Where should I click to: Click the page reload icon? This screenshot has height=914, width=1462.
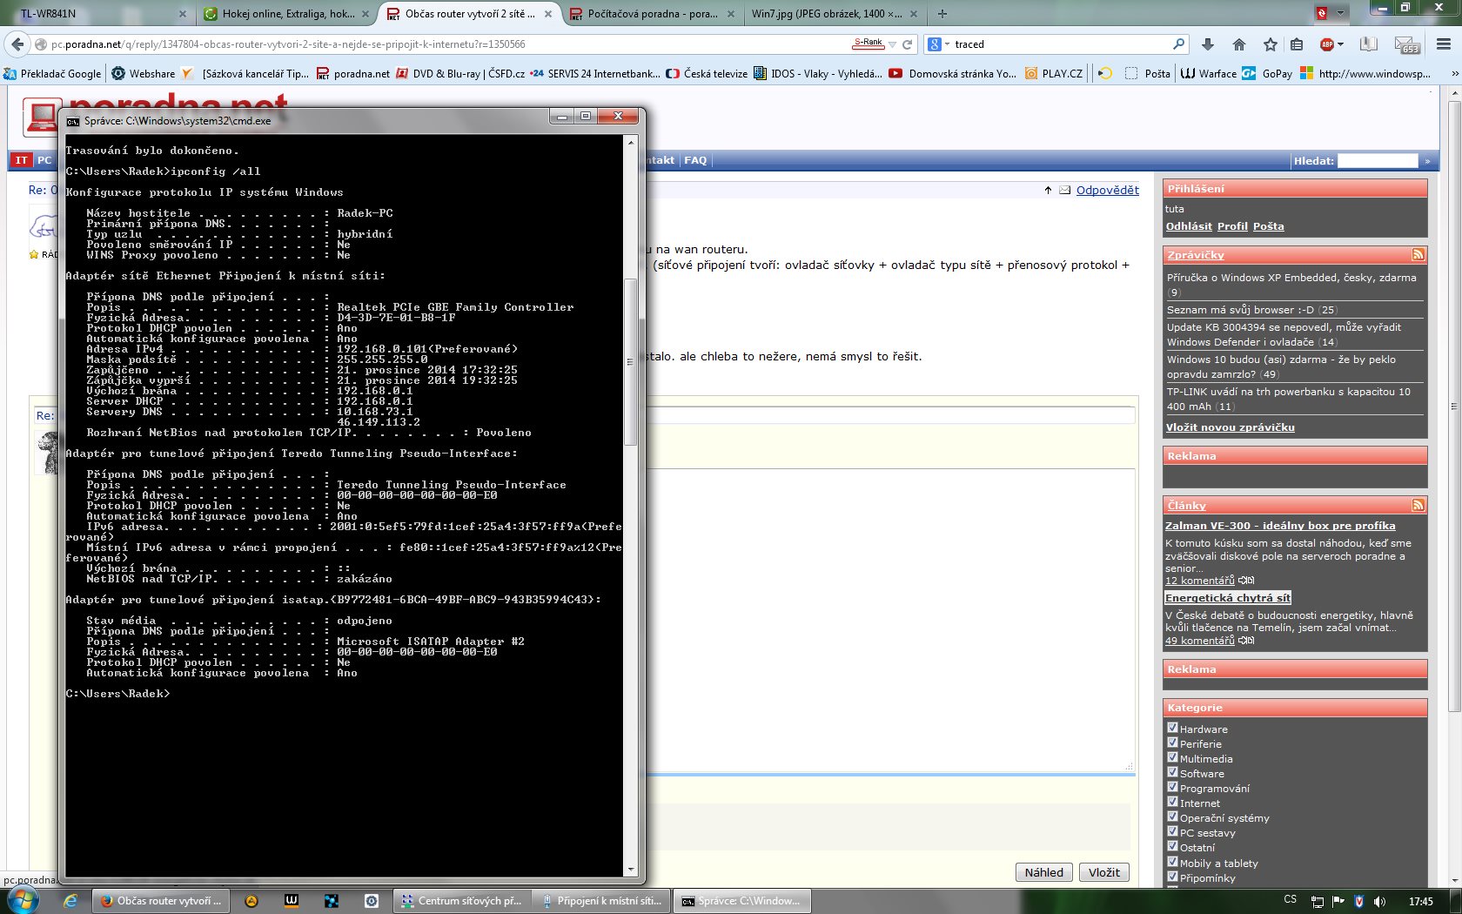point(908,44)
